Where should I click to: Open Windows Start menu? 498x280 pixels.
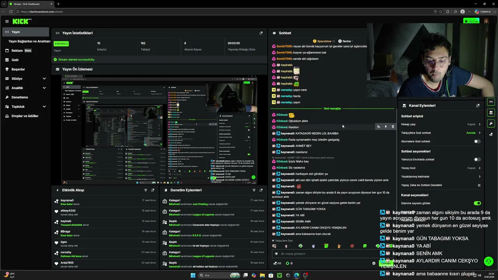pos(193,275)
